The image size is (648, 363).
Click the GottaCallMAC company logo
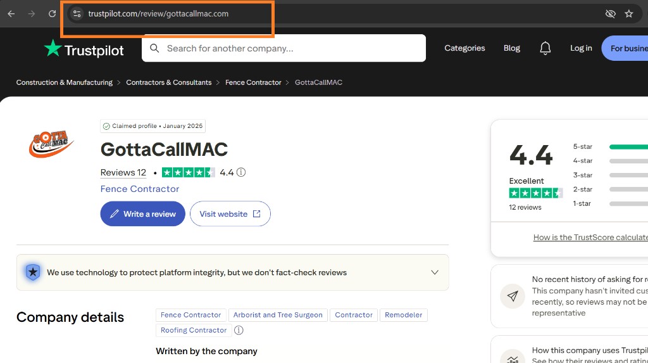[51, 144]
